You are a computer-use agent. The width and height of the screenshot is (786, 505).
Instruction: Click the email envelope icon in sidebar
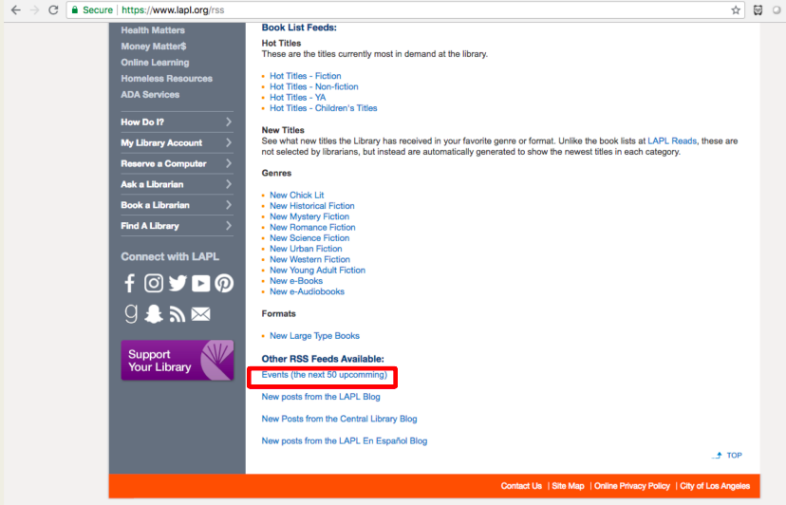[200, 314]
